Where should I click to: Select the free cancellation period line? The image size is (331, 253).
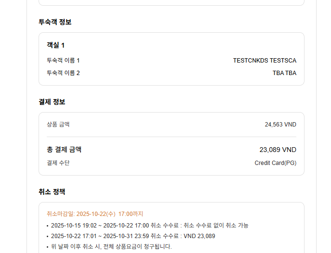[x=149, y=226]
